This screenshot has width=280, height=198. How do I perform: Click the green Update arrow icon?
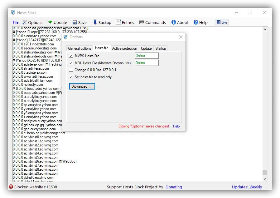[x=50, y=22]
